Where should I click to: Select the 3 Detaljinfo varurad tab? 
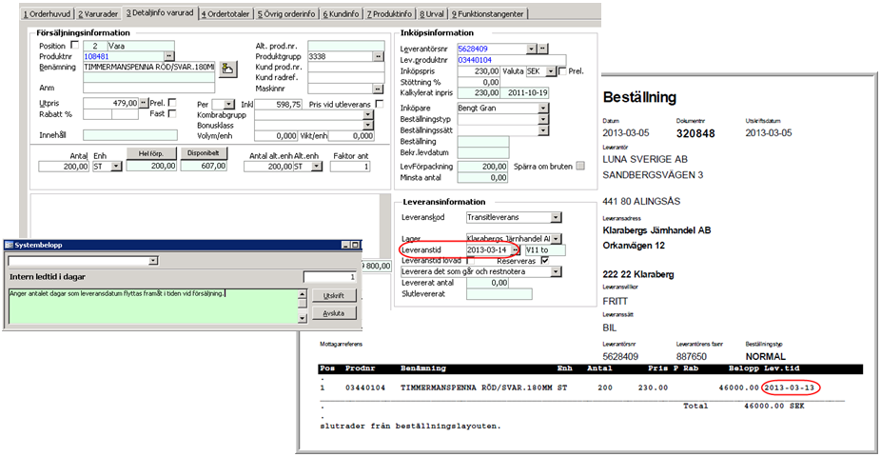pyautogui.click(x=160, y=12)
